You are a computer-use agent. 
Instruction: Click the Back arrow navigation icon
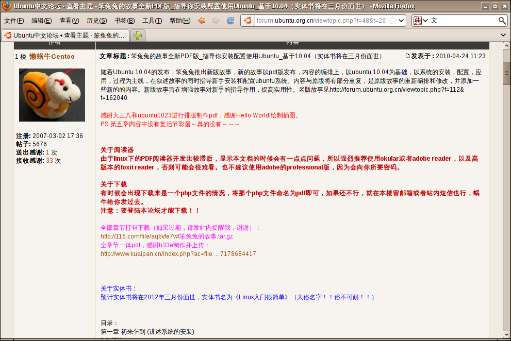[202, 21]
